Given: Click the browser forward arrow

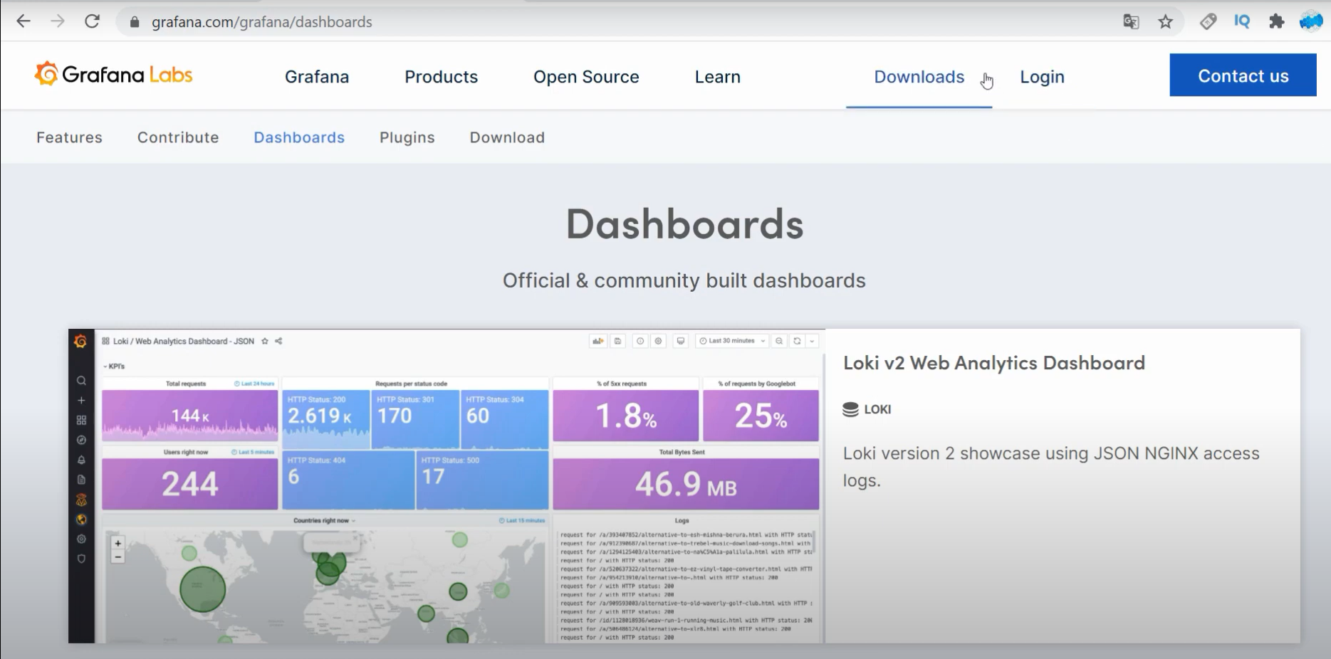Looking at the screenshot, I should tap(58, 21).
